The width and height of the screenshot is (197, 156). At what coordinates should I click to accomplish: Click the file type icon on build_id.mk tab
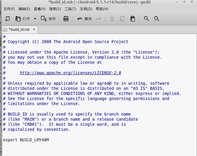5,29
